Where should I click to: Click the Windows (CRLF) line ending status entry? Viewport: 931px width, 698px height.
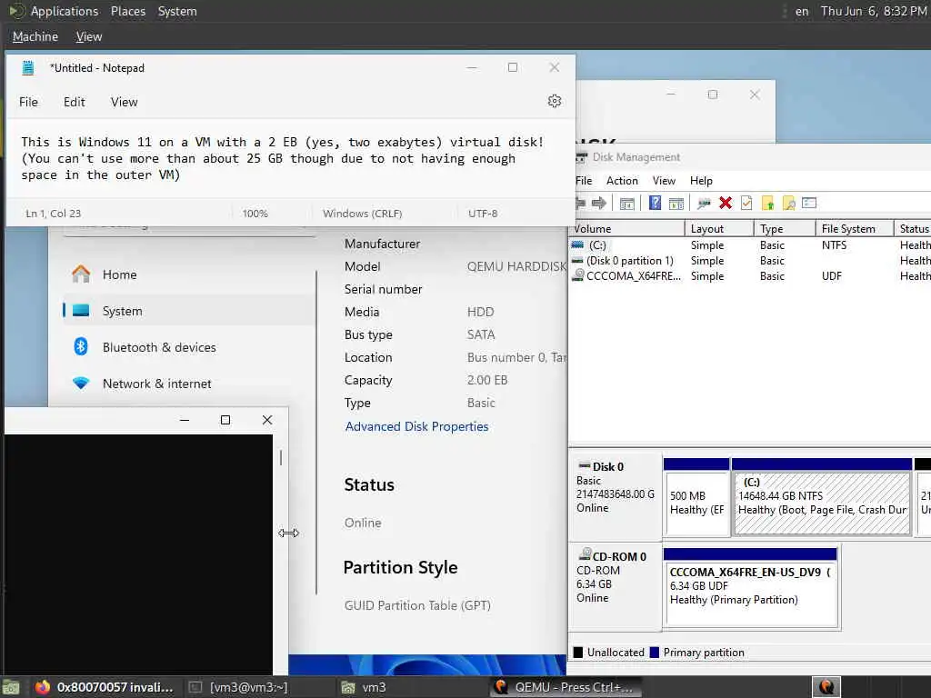(x=362, y=213)
